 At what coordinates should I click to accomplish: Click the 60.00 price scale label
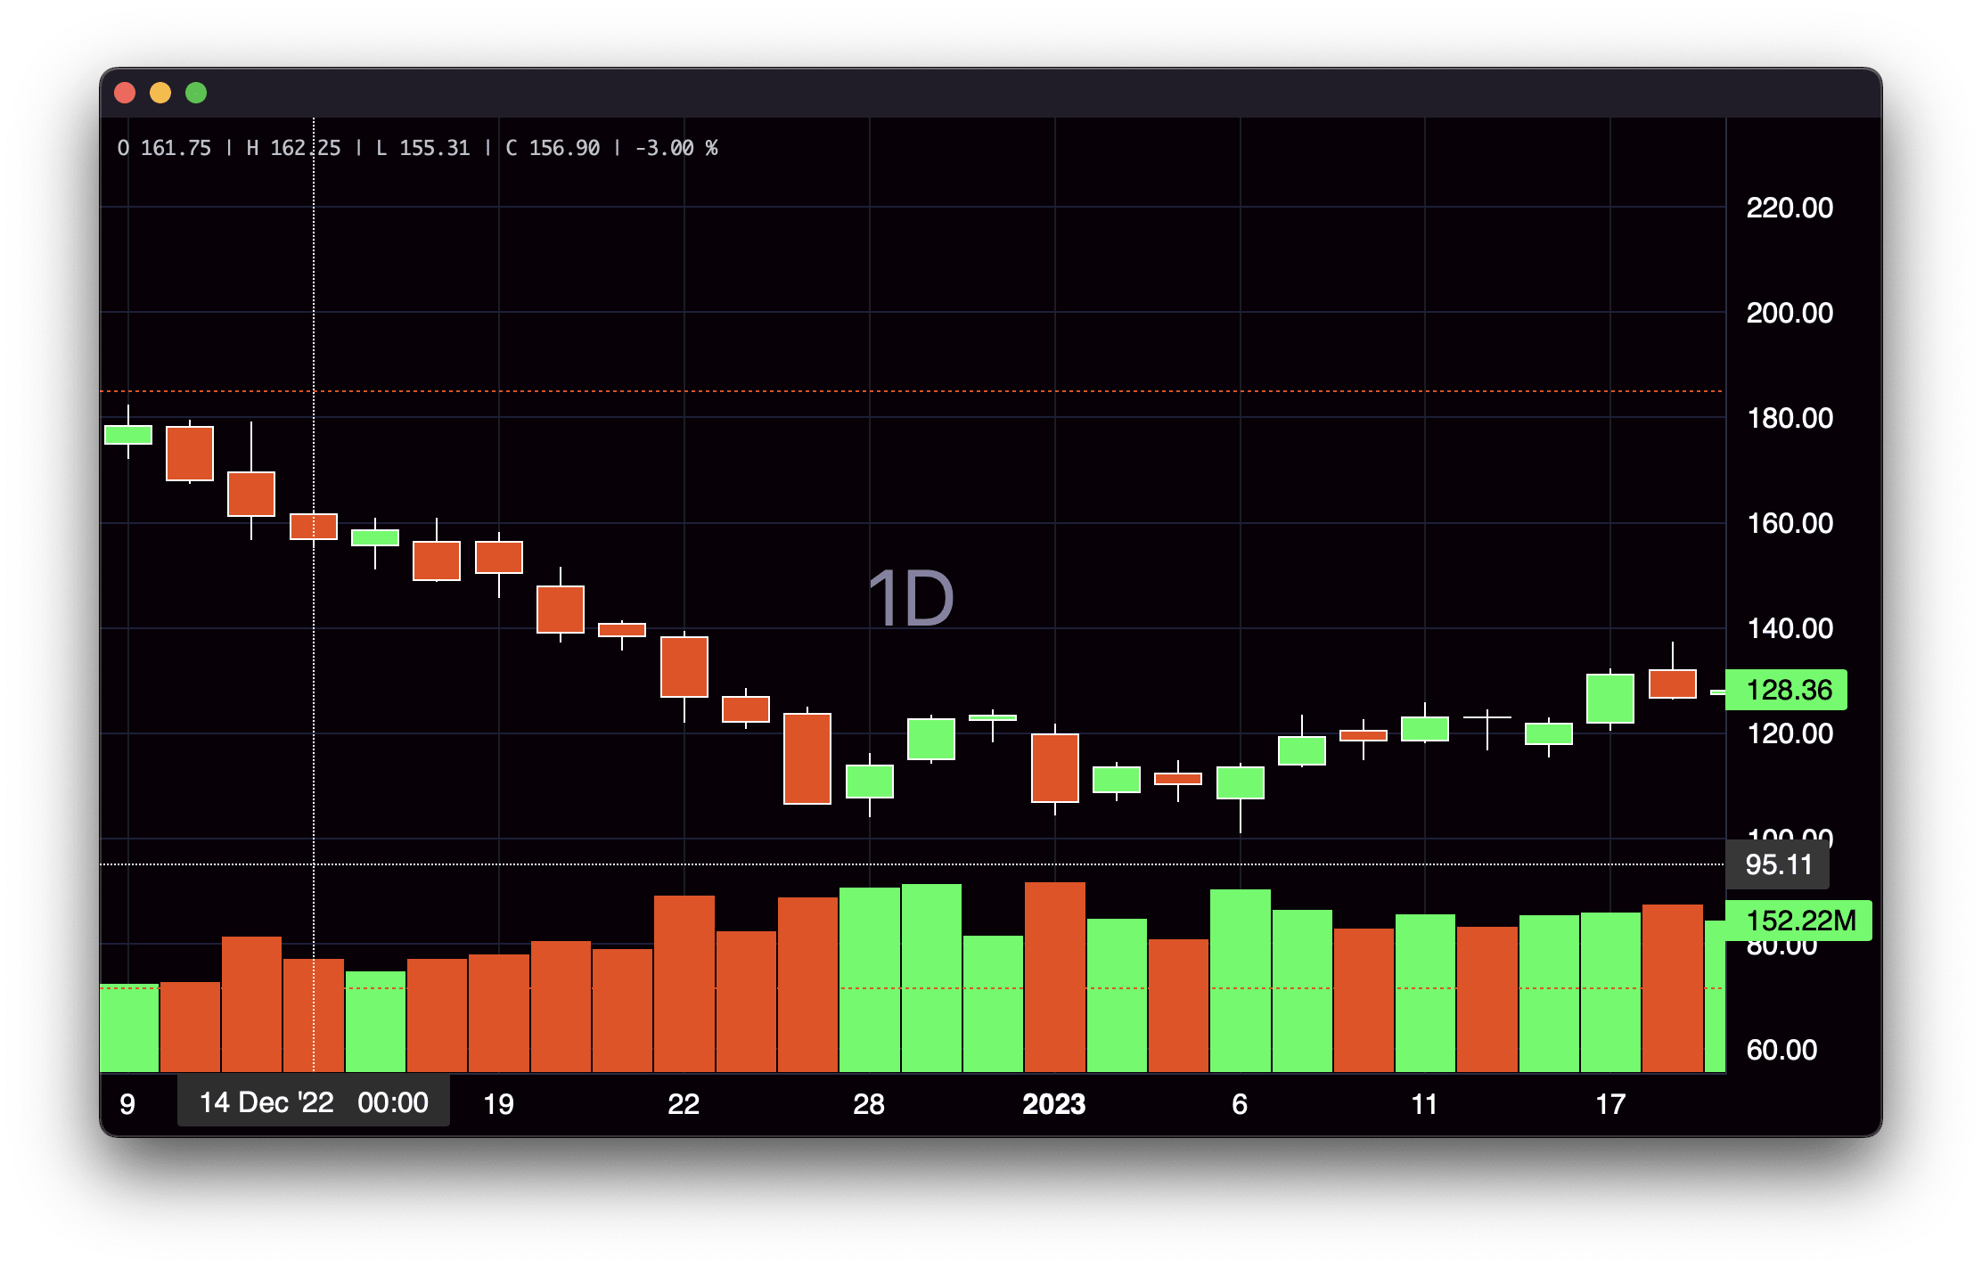[x=1781, y=1050]
